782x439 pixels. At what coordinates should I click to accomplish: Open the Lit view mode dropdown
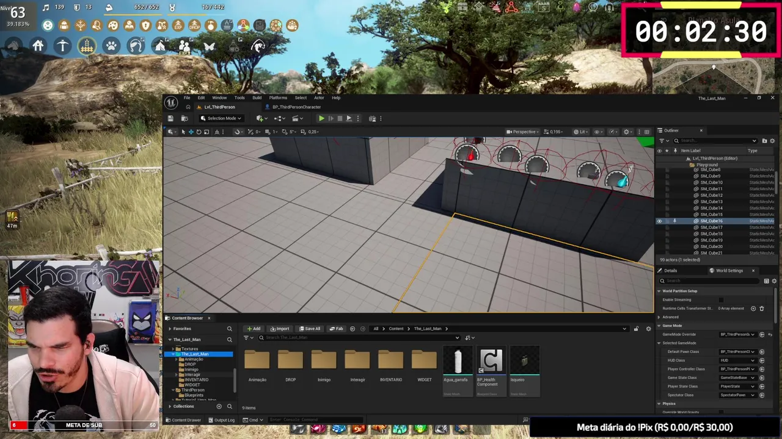(x=582, y=132)
